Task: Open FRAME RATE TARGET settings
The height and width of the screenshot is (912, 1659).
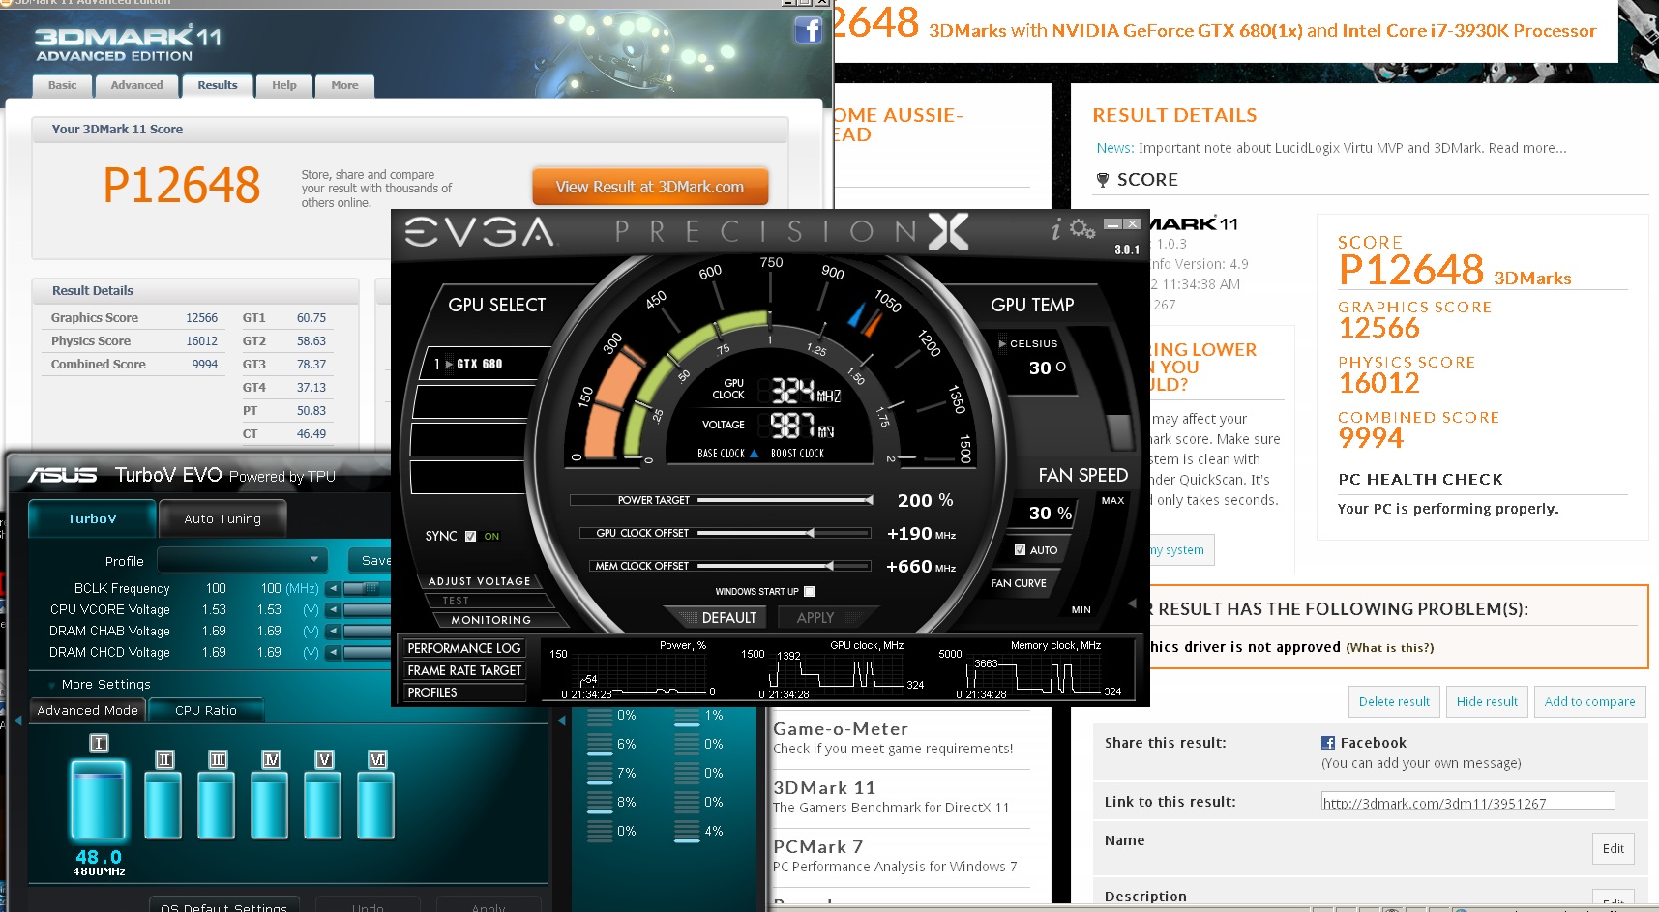Action: tap(464, 670)
